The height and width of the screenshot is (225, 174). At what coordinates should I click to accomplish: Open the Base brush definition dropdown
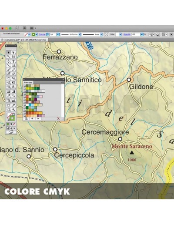tap(101, 34)
